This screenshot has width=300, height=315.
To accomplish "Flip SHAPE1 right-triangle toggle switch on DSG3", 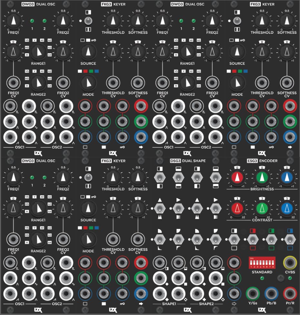I will (x=179, y=208).
